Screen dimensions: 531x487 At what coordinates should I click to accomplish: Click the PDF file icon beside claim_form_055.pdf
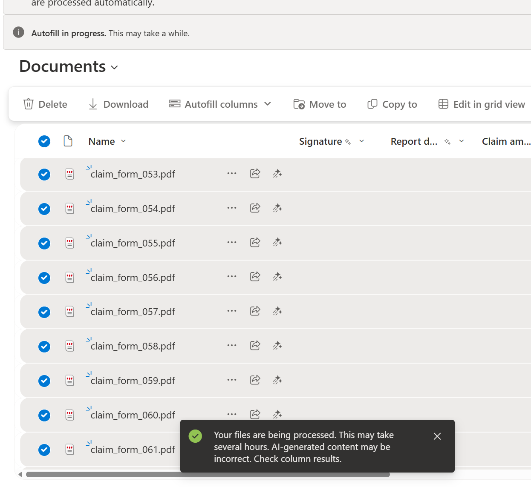(x=69, y=243)
